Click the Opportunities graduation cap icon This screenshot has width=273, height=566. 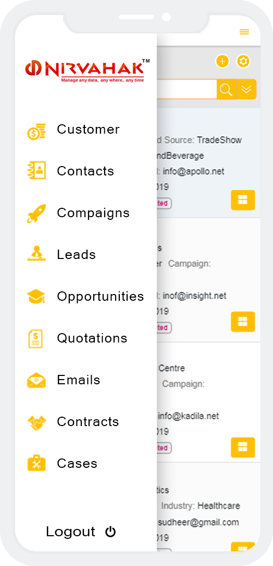tap(36, 297)
